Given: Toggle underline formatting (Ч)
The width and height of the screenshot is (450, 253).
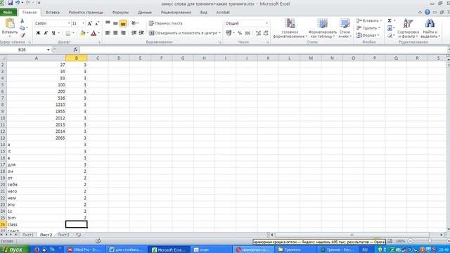Looking at the screenshot, I should (53, 33).
